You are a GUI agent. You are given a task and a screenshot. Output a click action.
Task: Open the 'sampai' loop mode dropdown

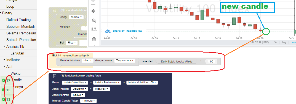[x=76, y=17]
